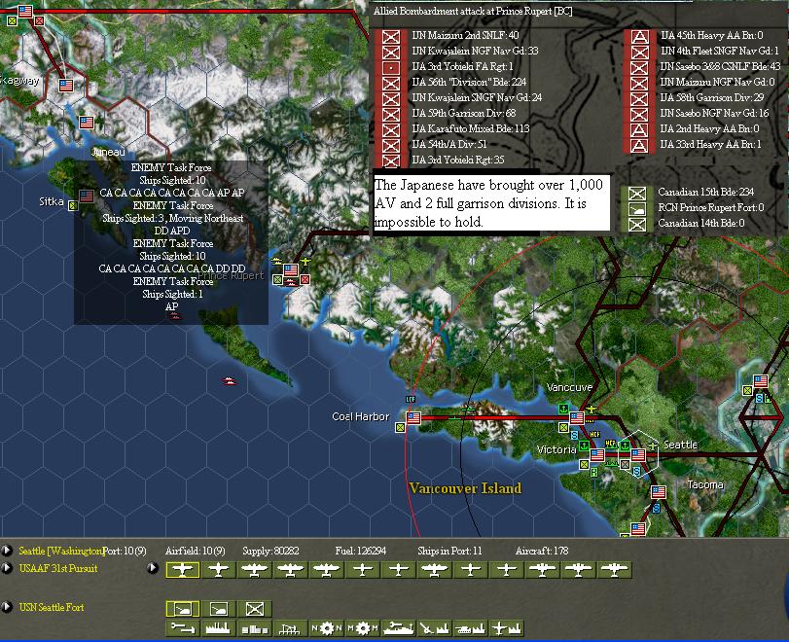Click the 'IJA 56th "Division" Bde: 224' row
789x642 pixels.
[x=452, y=82]
